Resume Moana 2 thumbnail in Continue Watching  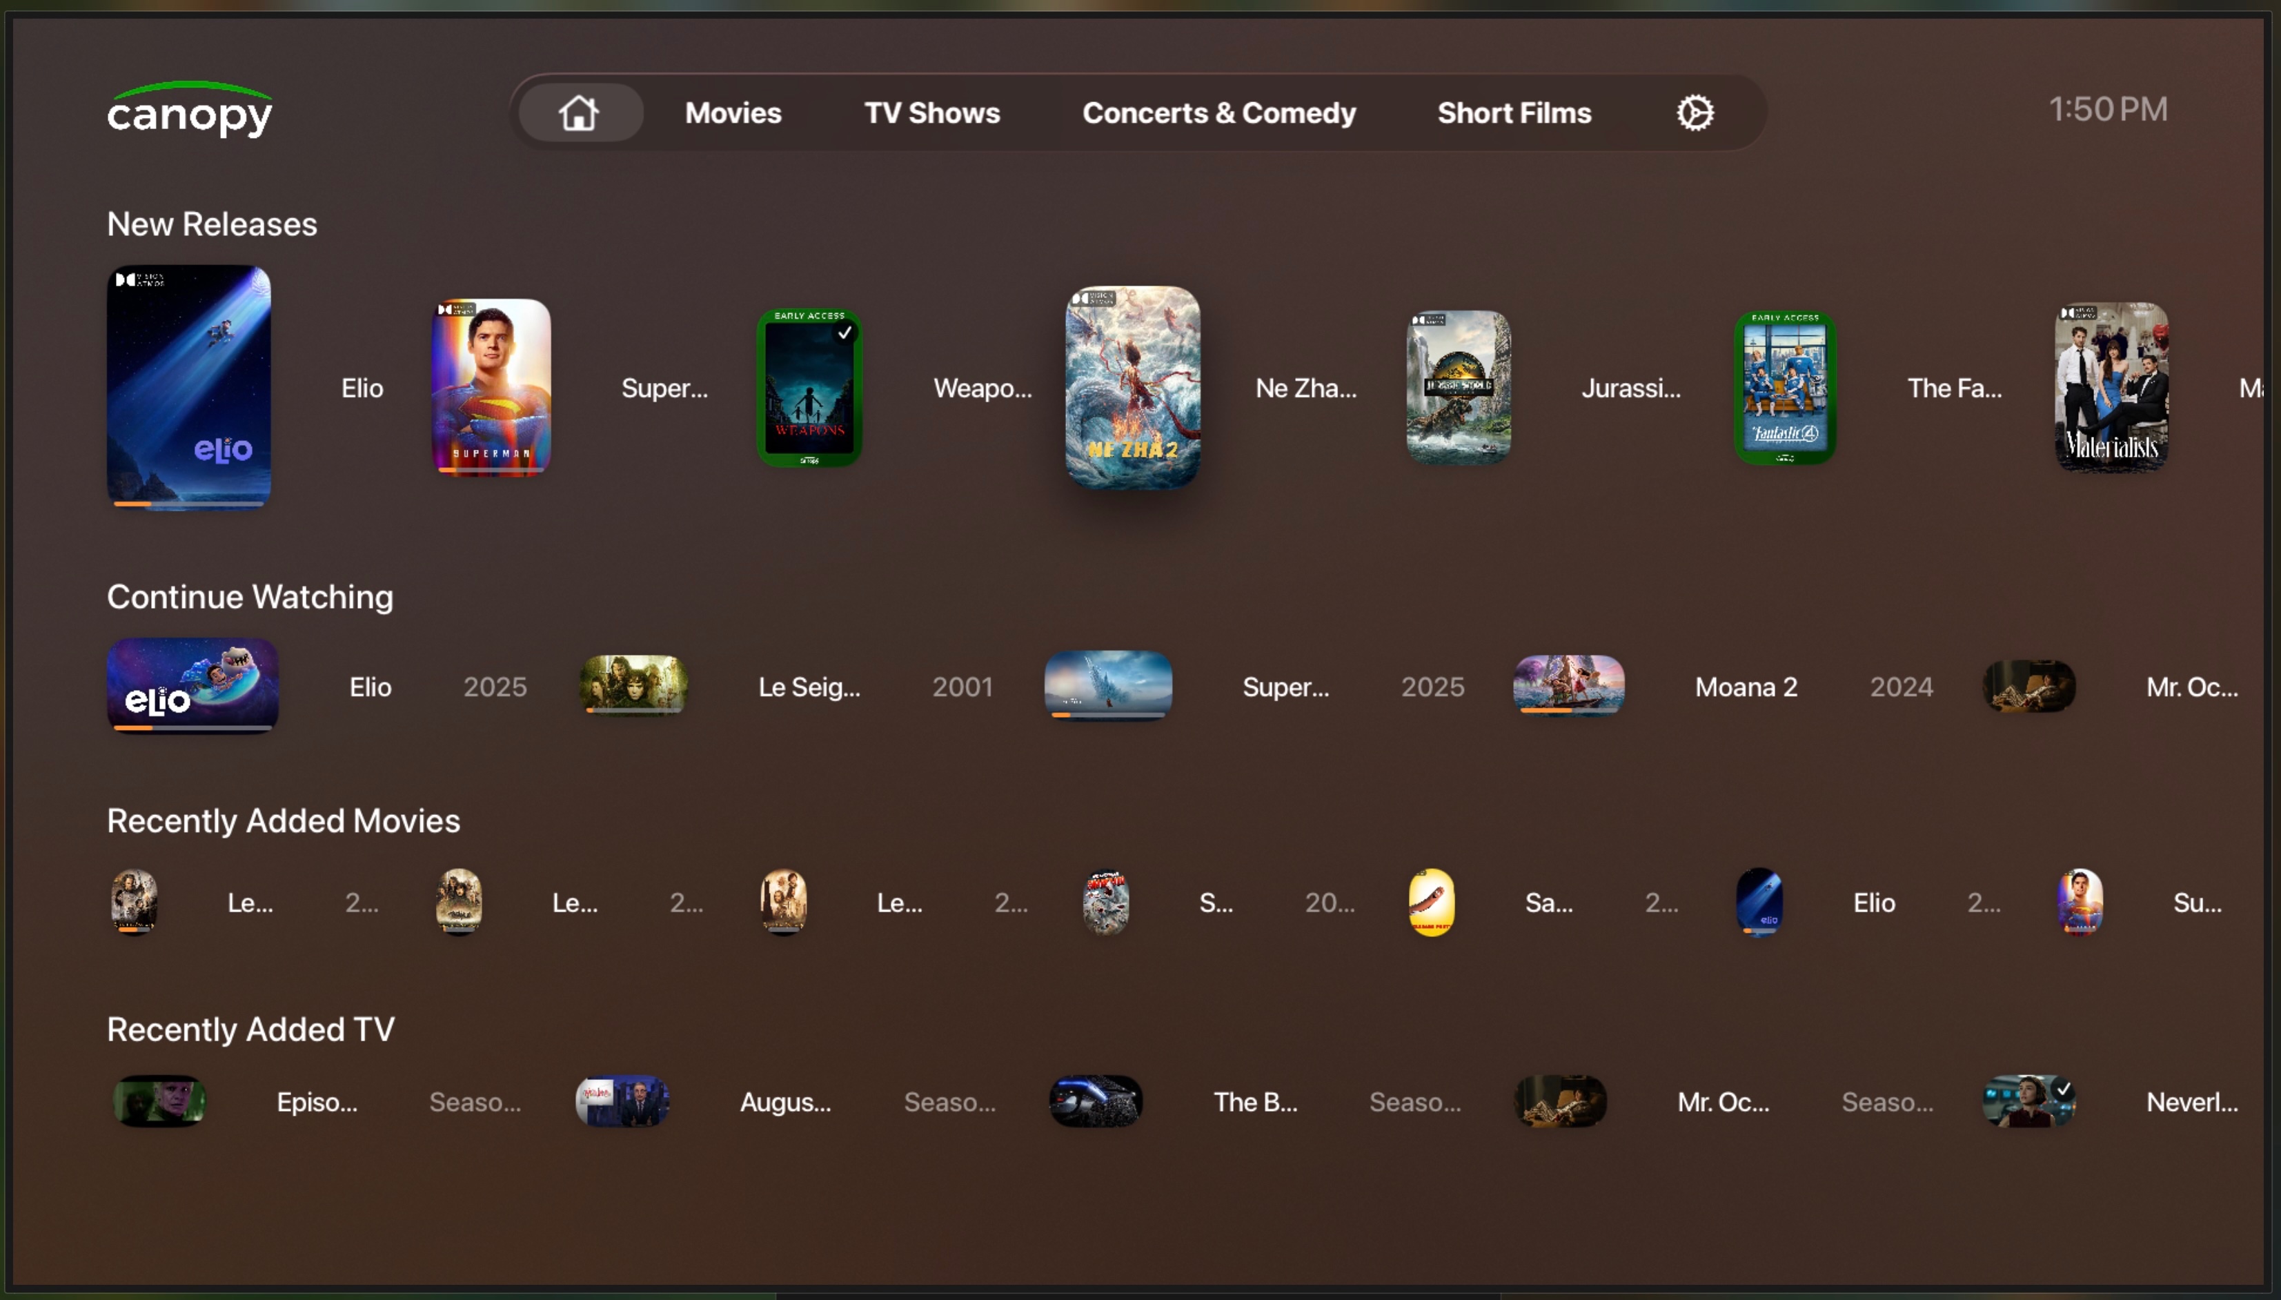[1568, 685]
